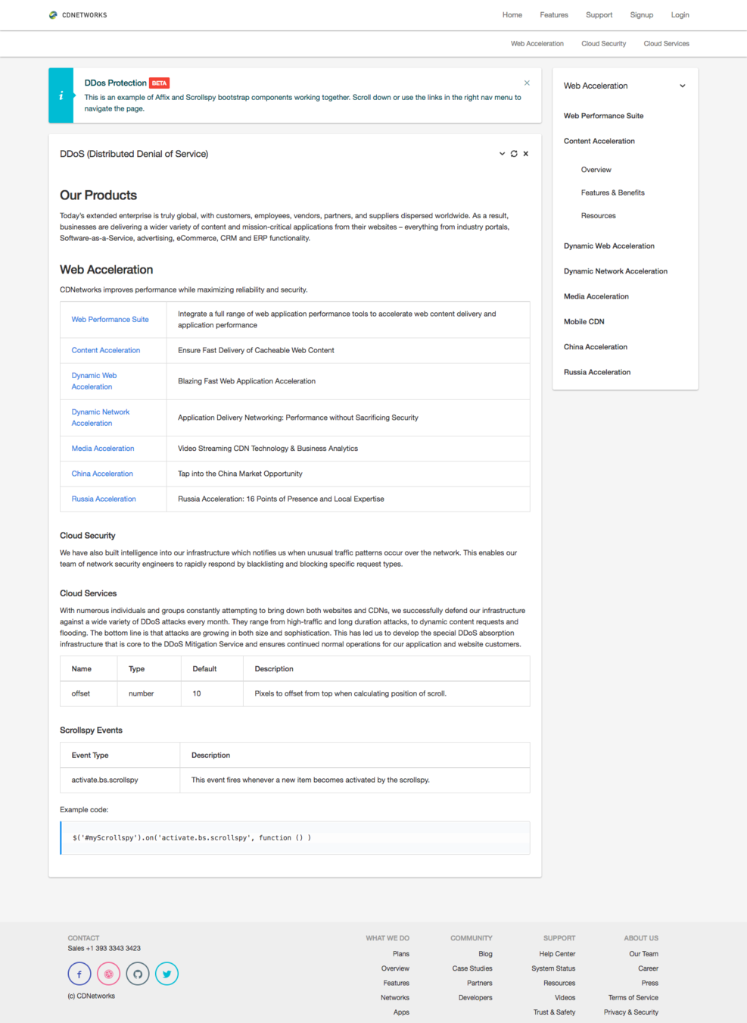Screen dimensions: 747x1023
Task: Open Trust & Safety footer link
Action: [554, 1012]
